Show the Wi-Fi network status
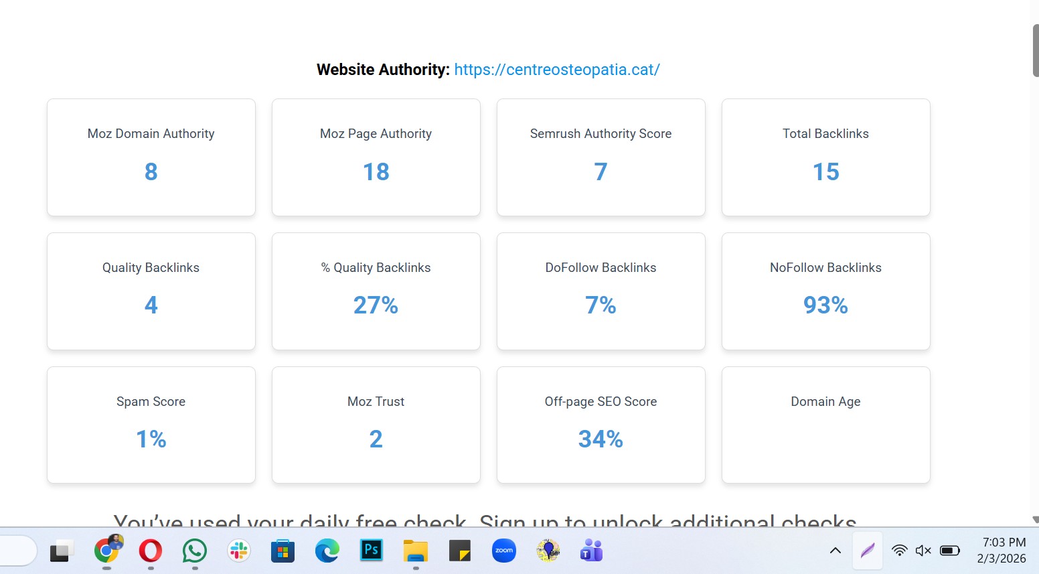1039x574 pixels. click(x=900, y=551)
